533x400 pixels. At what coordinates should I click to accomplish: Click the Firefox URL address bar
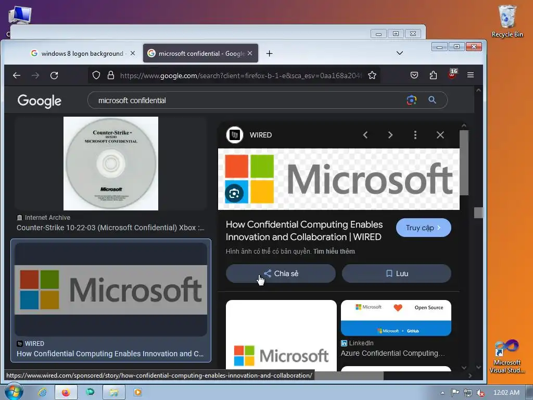click(x=240, y=75)
